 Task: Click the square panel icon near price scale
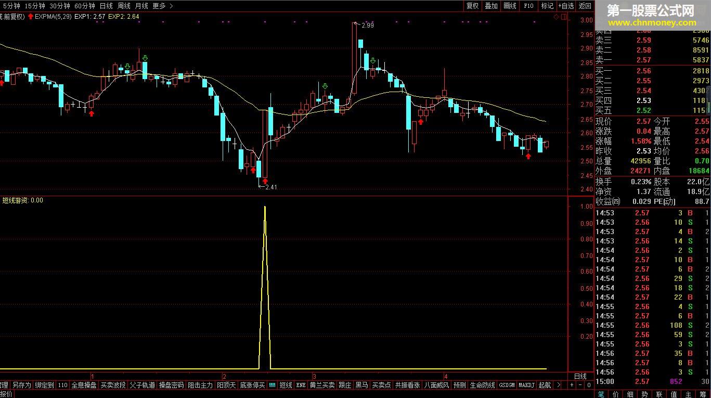pos(563,17)
